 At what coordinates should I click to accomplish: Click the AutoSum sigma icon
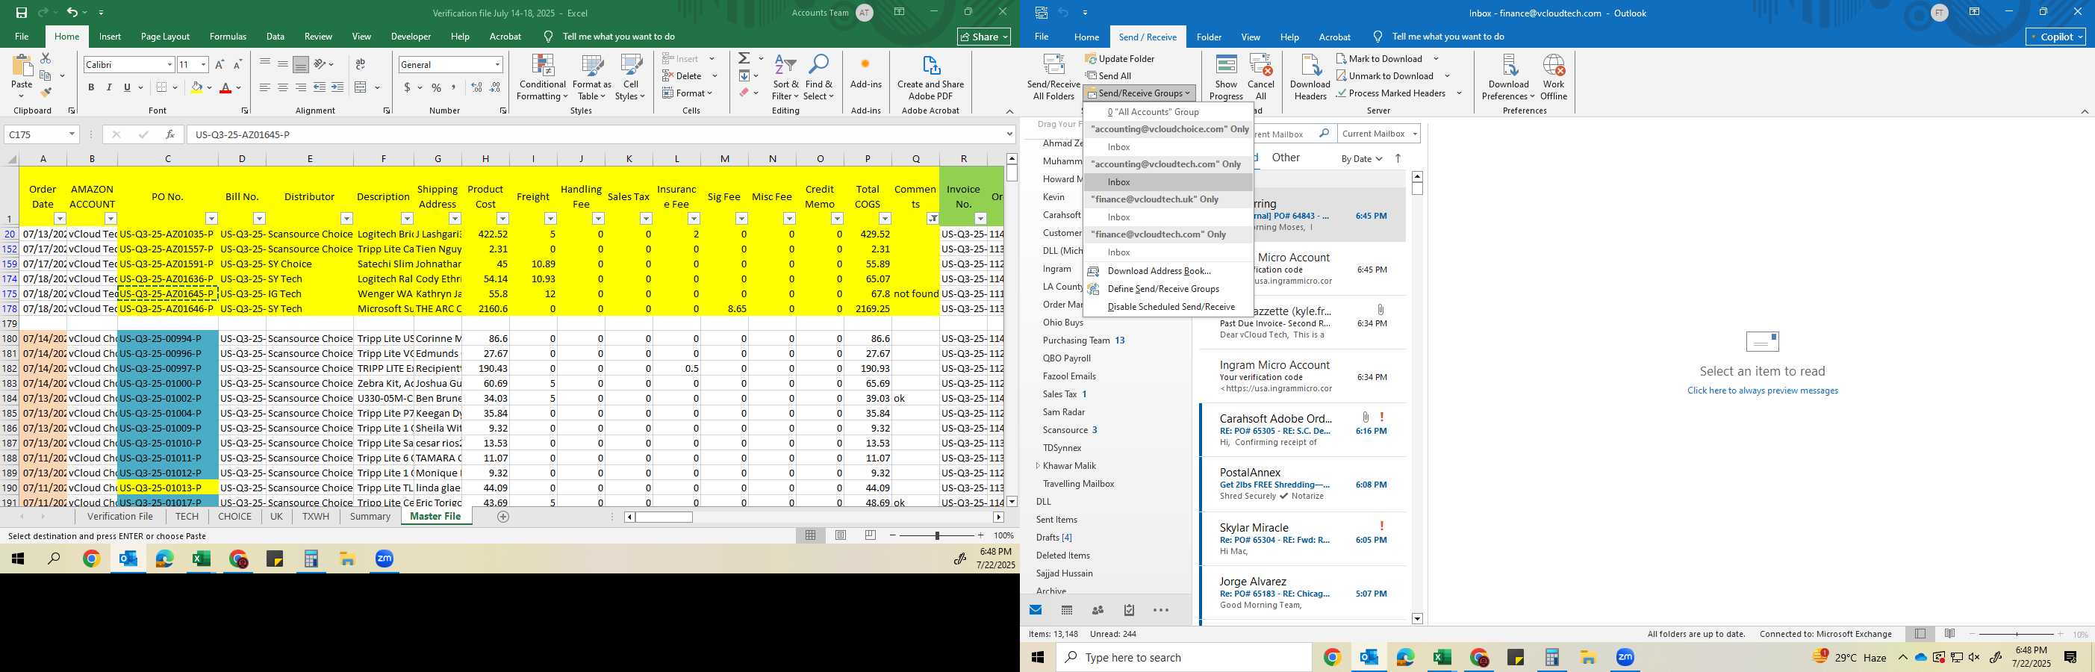coord(744,58)
